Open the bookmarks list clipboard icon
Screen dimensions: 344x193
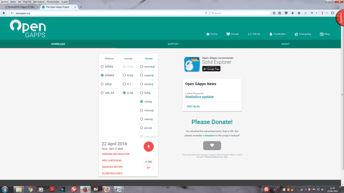pyautogui.click(x=280, y=13)
